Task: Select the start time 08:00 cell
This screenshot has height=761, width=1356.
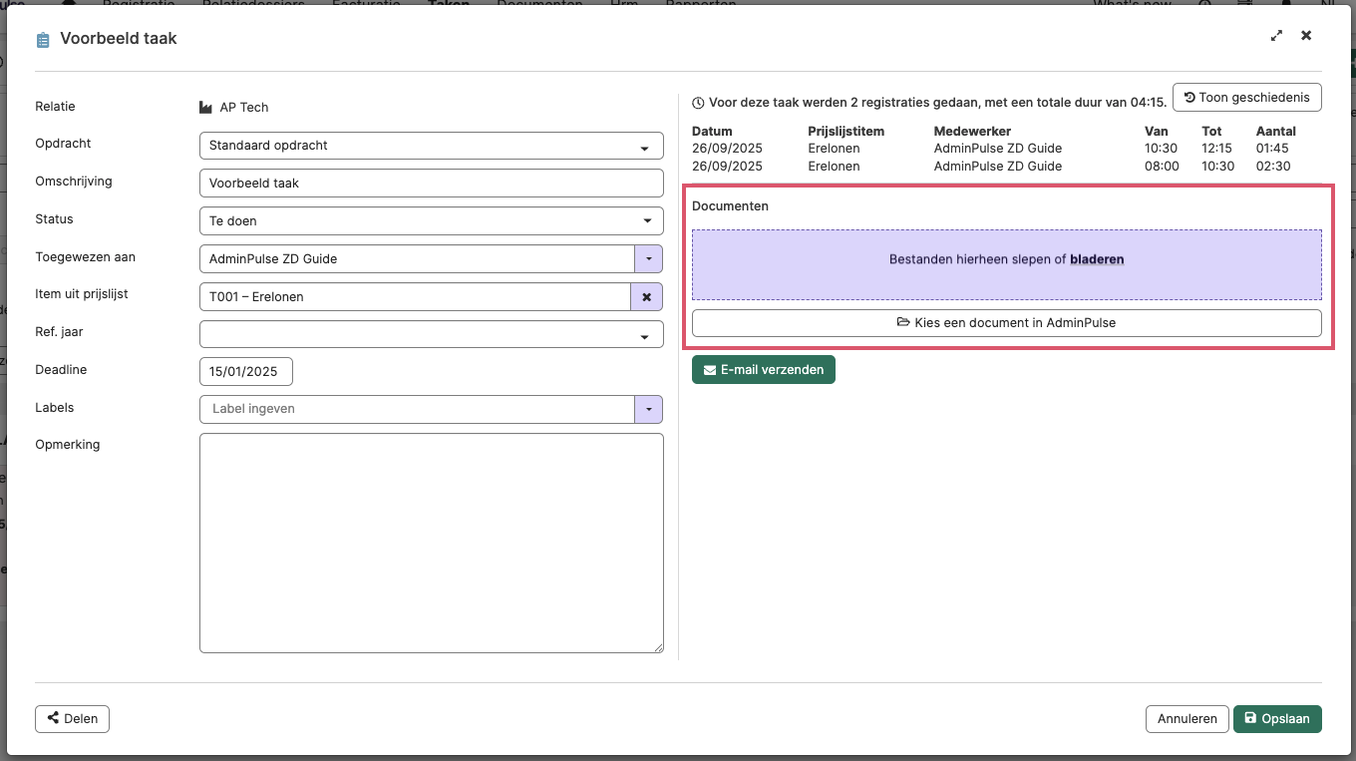Action: tap(1162, 167)
